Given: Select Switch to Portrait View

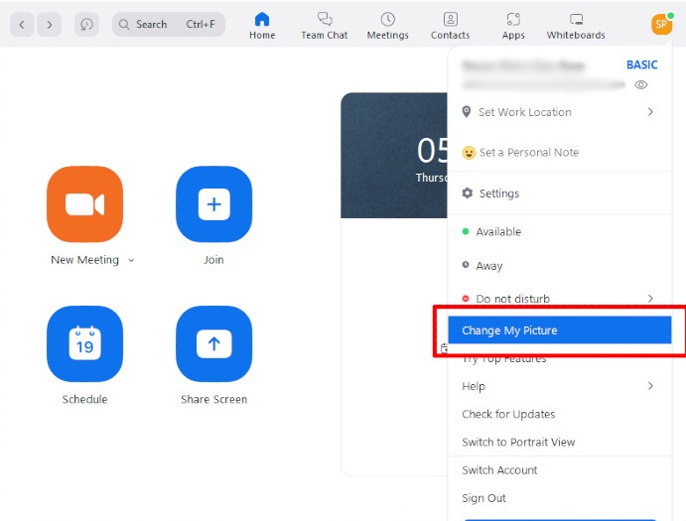Looking at the screenshot, I should 560,442.
